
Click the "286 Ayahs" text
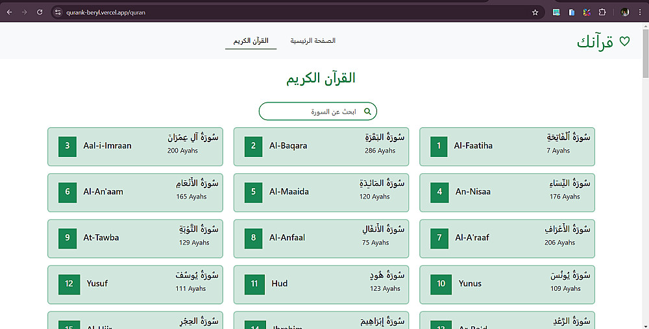pyautogui.click(x=380, y=151)
